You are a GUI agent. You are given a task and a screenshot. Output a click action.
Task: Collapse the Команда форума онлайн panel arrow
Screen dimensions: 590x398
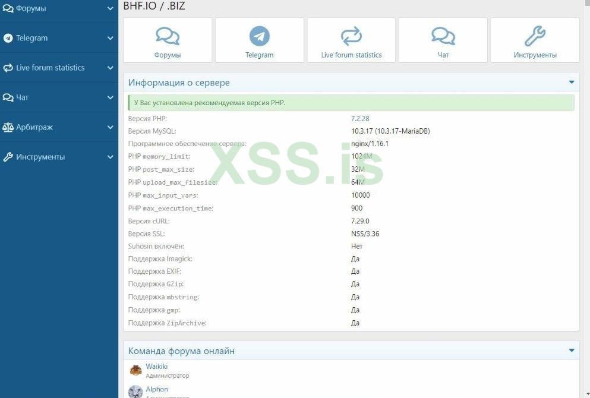(x=571, y=350)
